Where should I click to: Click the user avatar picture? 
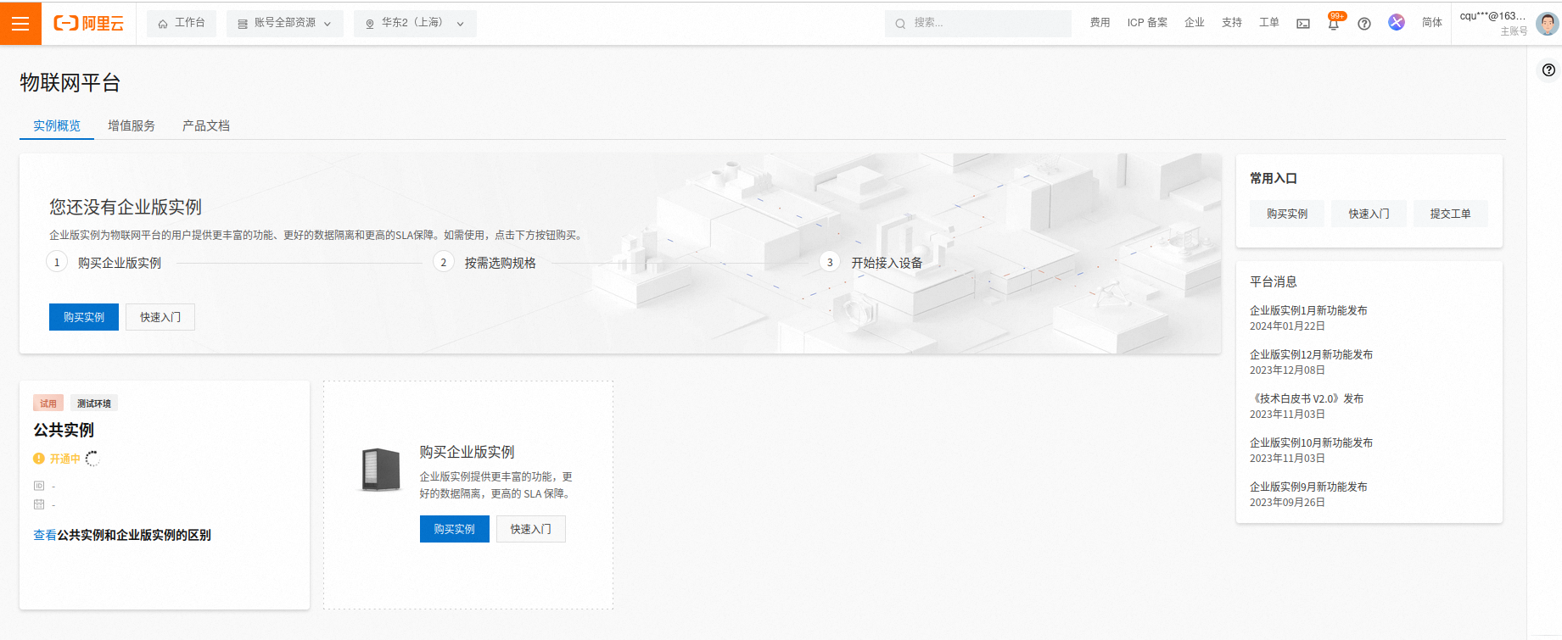point(1547,24)
